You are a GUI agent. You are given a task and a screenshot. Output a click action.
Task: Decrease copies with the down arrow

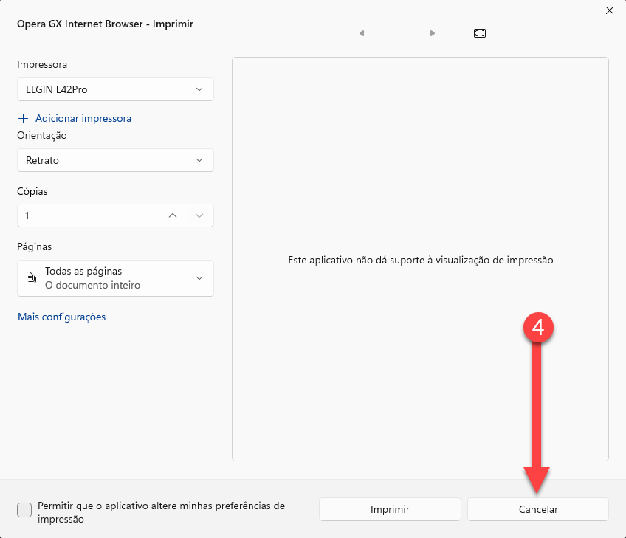[199, 215]
